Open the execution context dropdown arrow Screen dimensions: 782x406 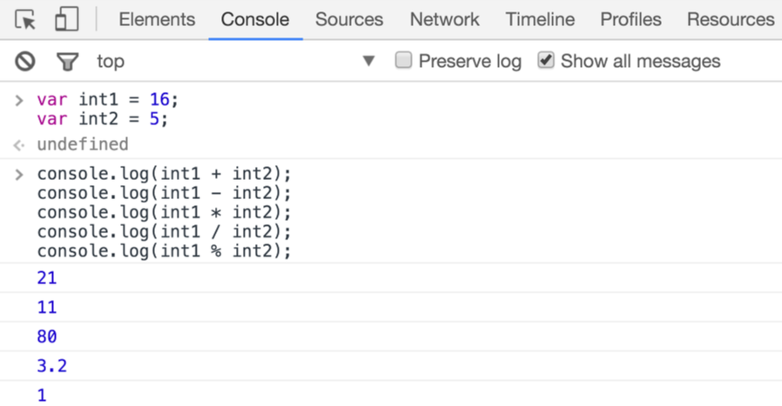click(368, 61)
